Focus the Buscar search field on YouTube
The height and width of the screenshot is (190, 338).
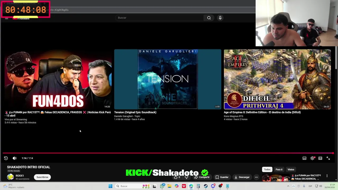click(x=159, y=18)
